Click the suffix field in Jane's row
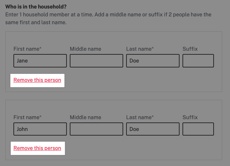230x166 pixels. [x=198, y=61]
